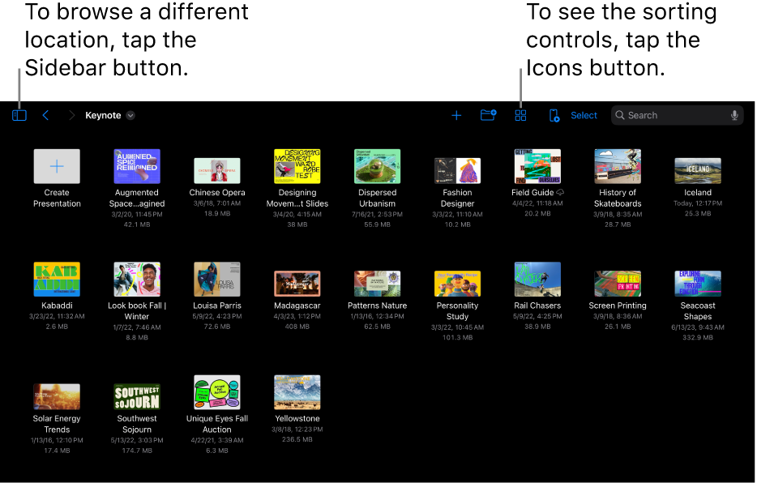Tap '332.9 MB' under Seacoast Shapes

pos(698,338)
